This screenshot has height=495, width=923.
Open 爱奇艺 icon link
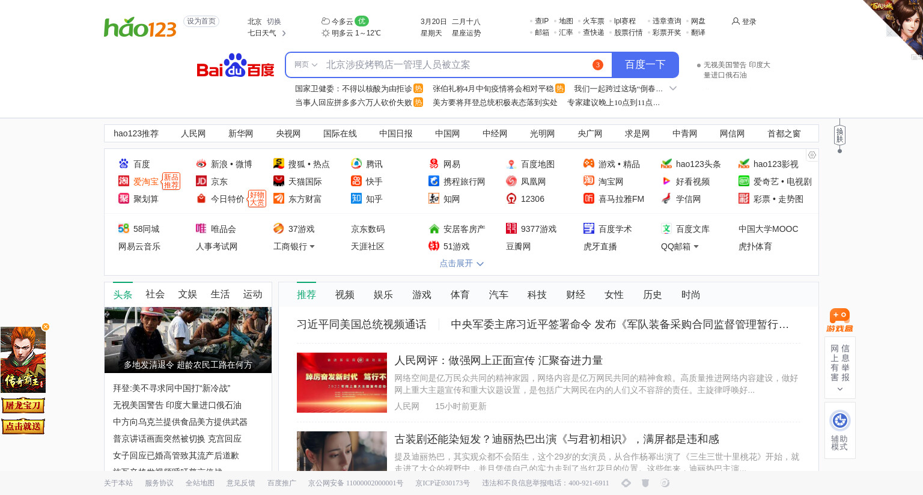pos(744,181)
